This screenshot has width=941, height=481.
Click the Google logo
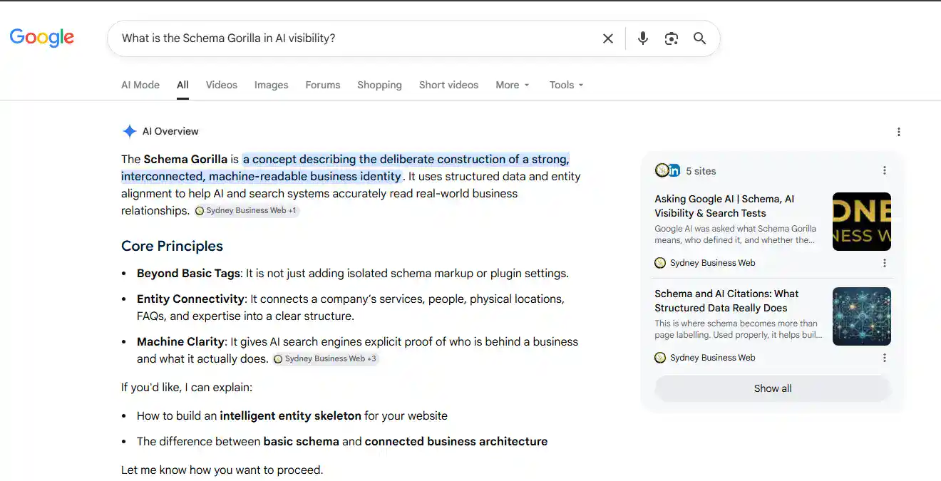tap(42, 38)
